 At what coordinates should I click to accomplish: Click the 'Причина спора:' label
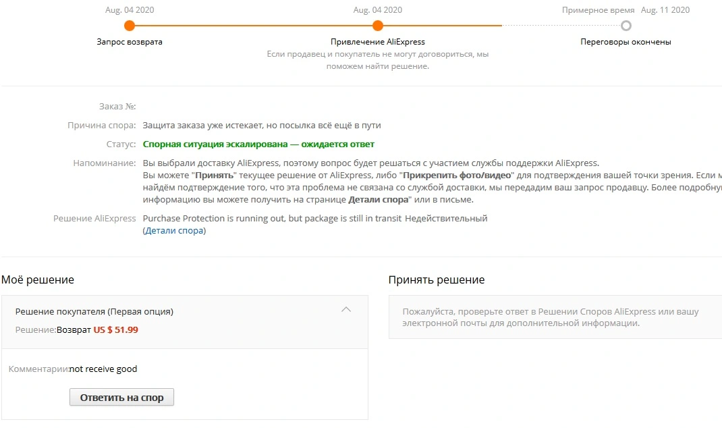102,126
